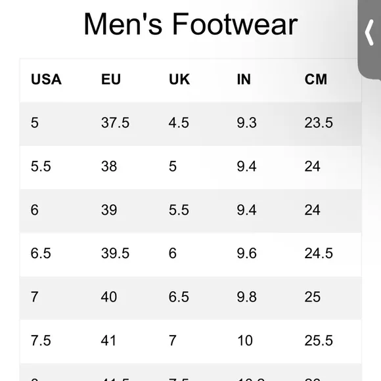This screenshot has height=381, width=381.
Task: Select USA size 5.5 cell
Action: coord(41,166)
